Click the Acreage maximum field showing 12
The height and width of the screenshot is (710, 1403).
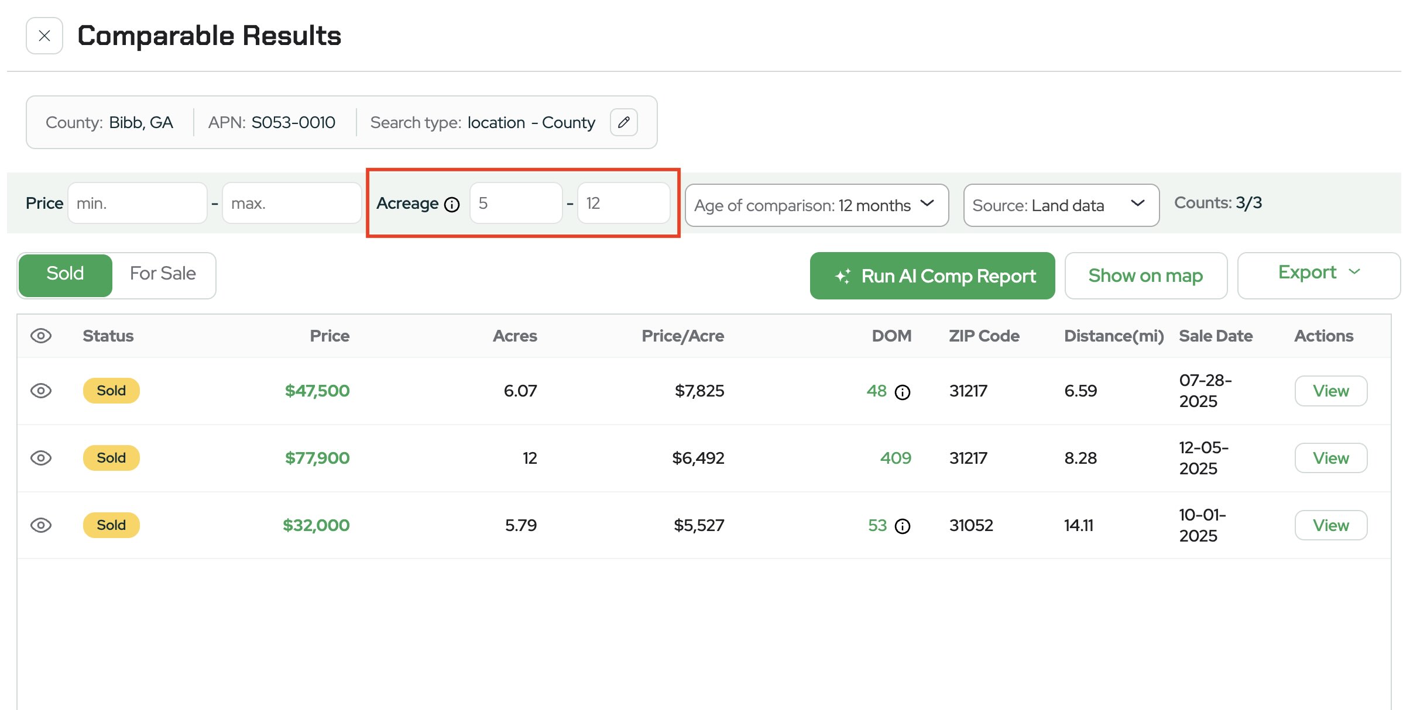pos(623,204)
